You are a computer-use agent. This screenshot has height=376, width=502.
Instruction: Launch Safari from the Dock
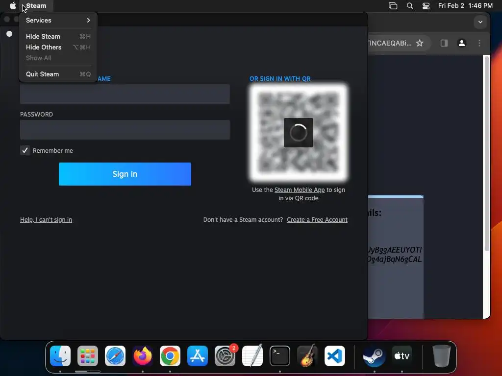(115, 356)
